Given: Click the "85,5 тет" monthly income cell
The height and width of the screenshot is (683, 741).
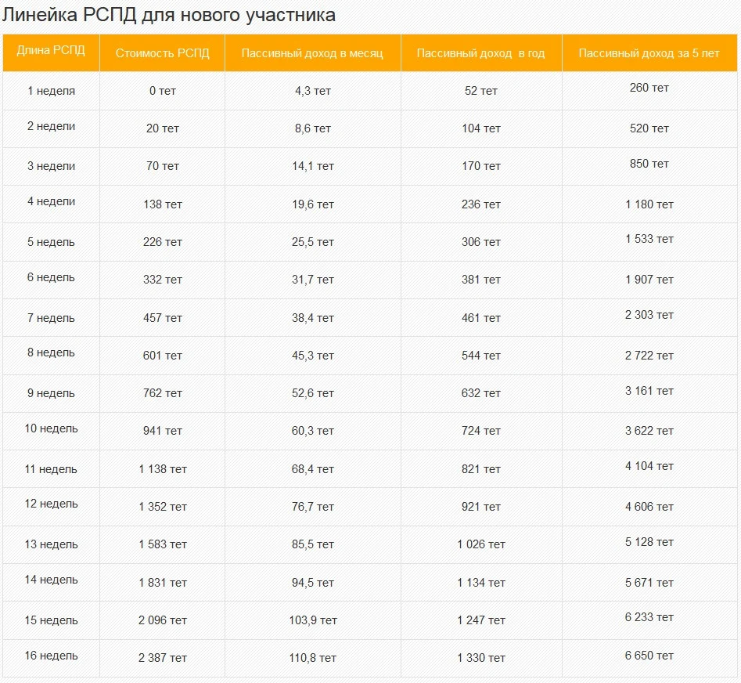Looking at the screenshot, I should coord(312,544).
